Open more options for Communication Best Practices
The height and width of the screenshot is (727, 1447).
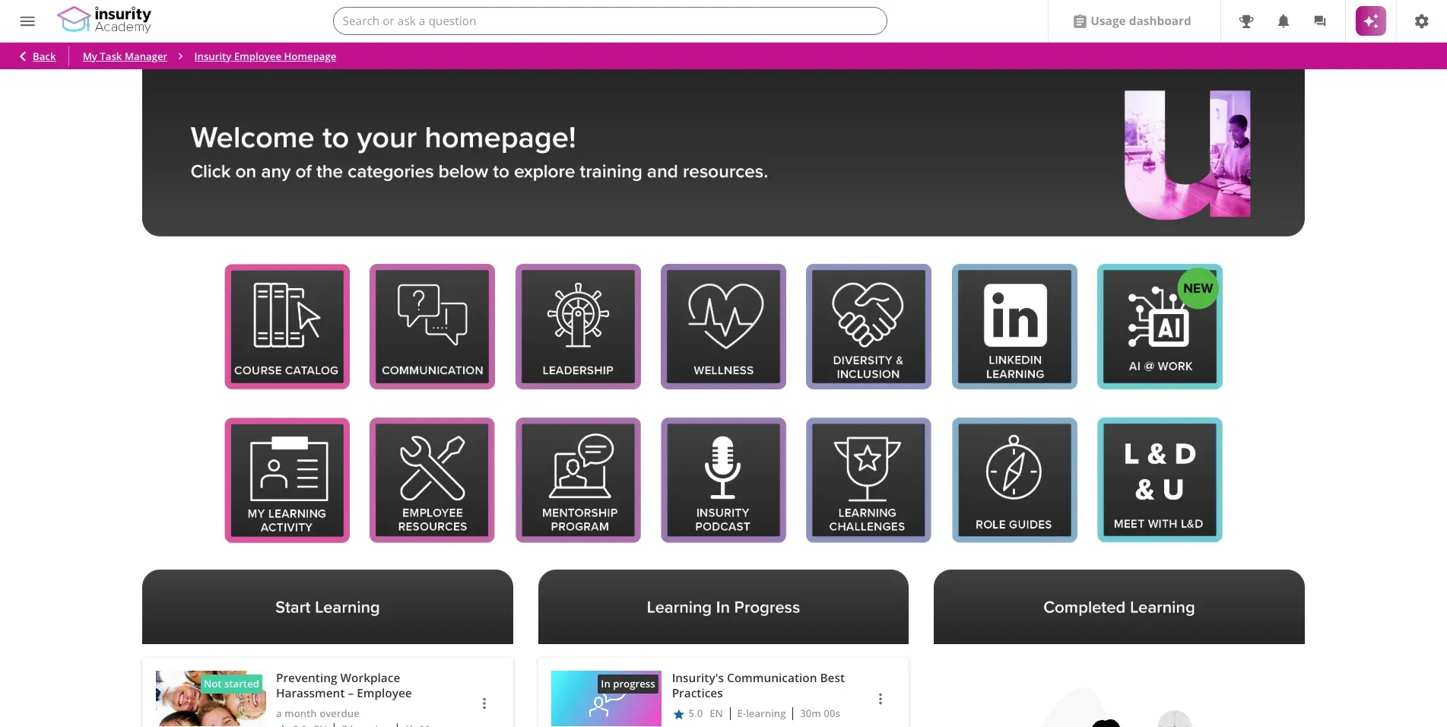coord(881,699)
